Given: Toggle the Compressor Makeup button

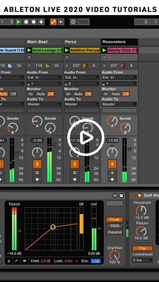Looking at the screenshot, I should pyautogui.click(x=114, y=203).
